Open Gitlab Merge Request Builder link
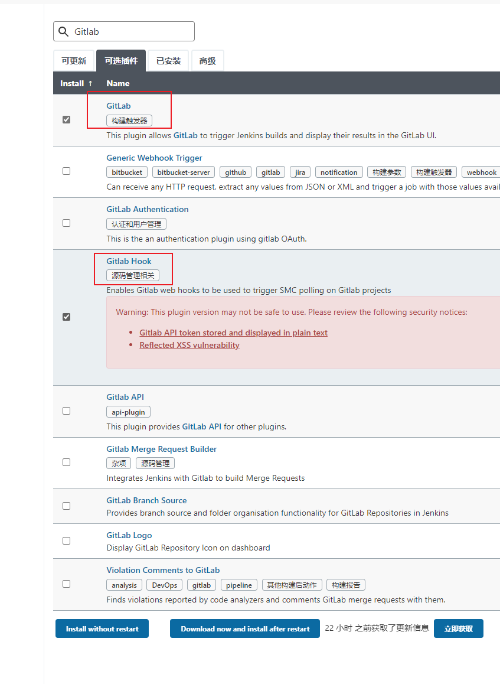 (161, 449)
